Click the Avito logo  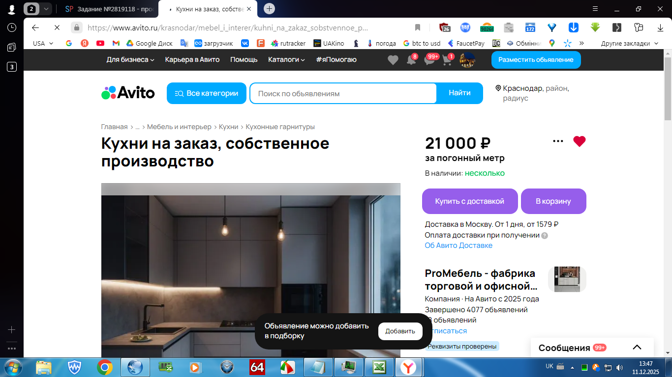[128, 93]
